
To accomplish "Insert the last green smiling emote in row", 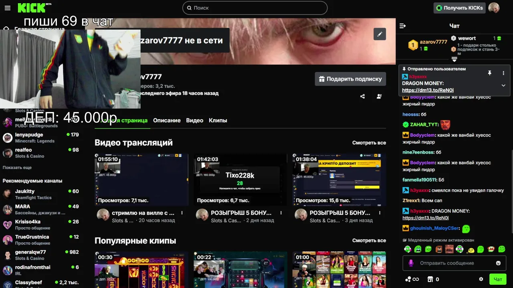I will click(x=501, y=249).
